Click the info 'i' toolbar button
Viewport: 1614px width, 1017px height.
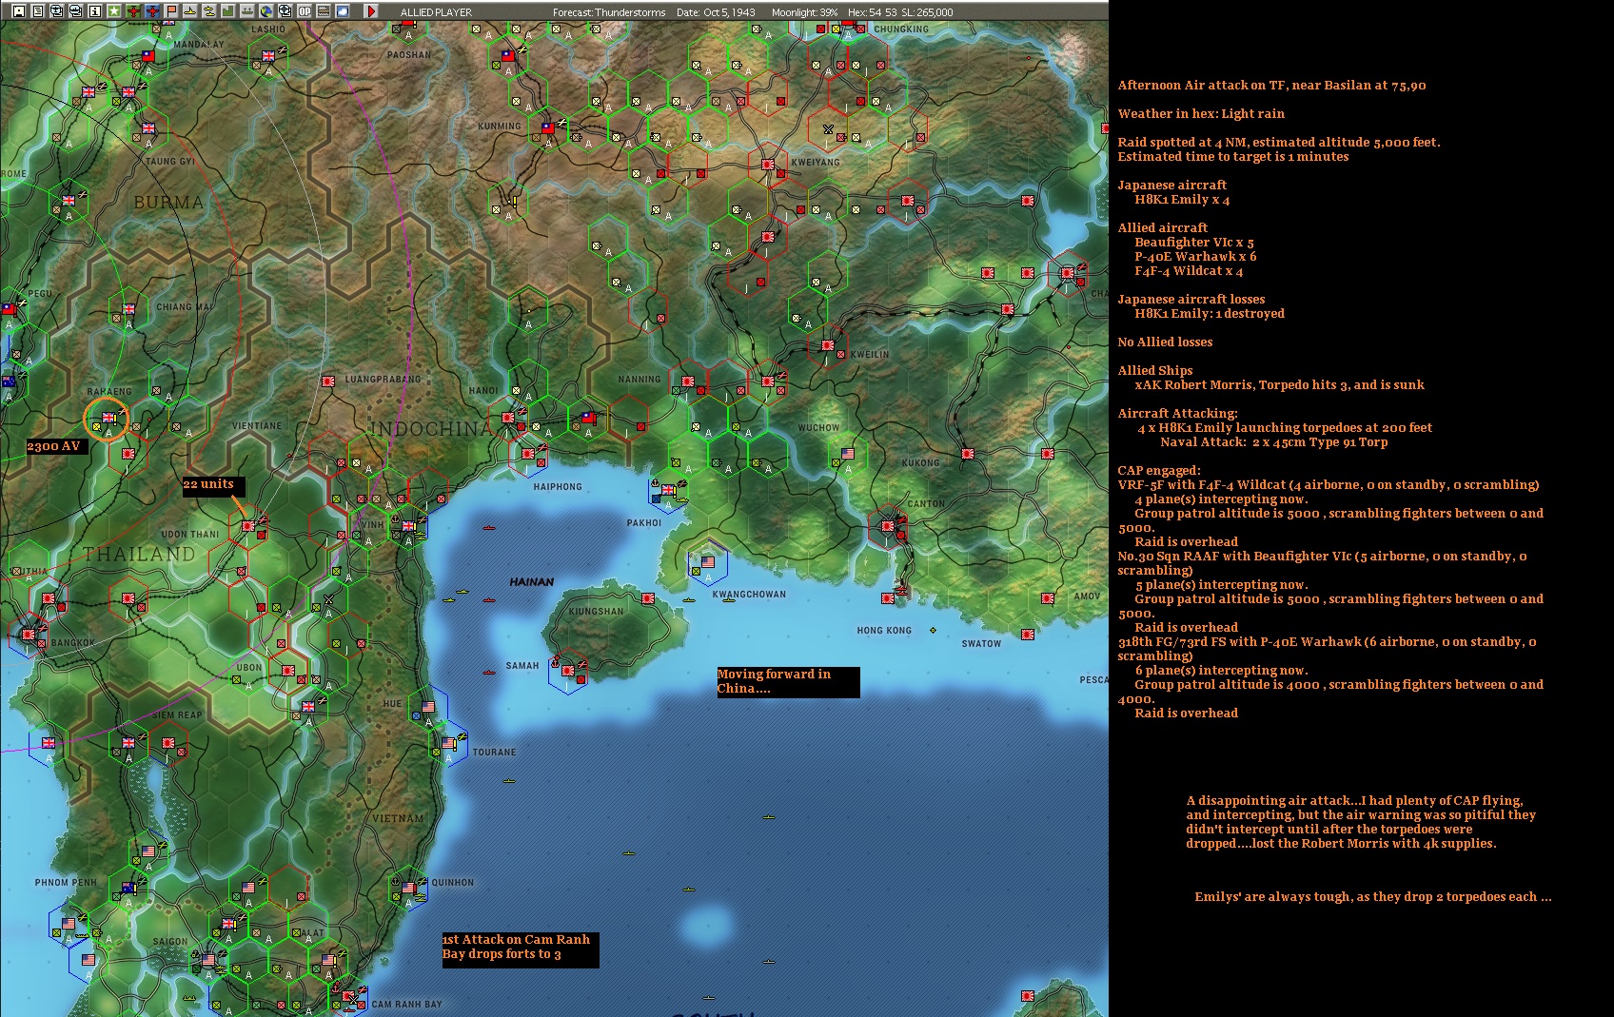pyautogui.click(x=95, y=11)
